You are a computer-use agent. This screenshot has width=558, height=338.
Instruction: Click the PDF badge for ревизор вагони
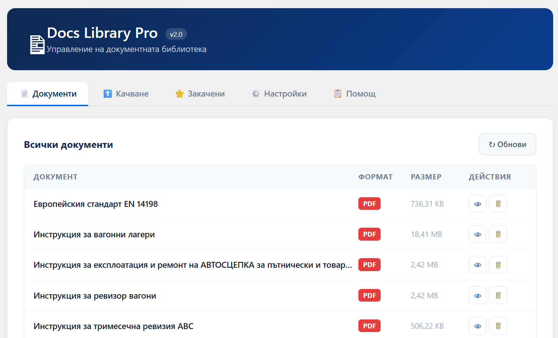pos(370,295)
